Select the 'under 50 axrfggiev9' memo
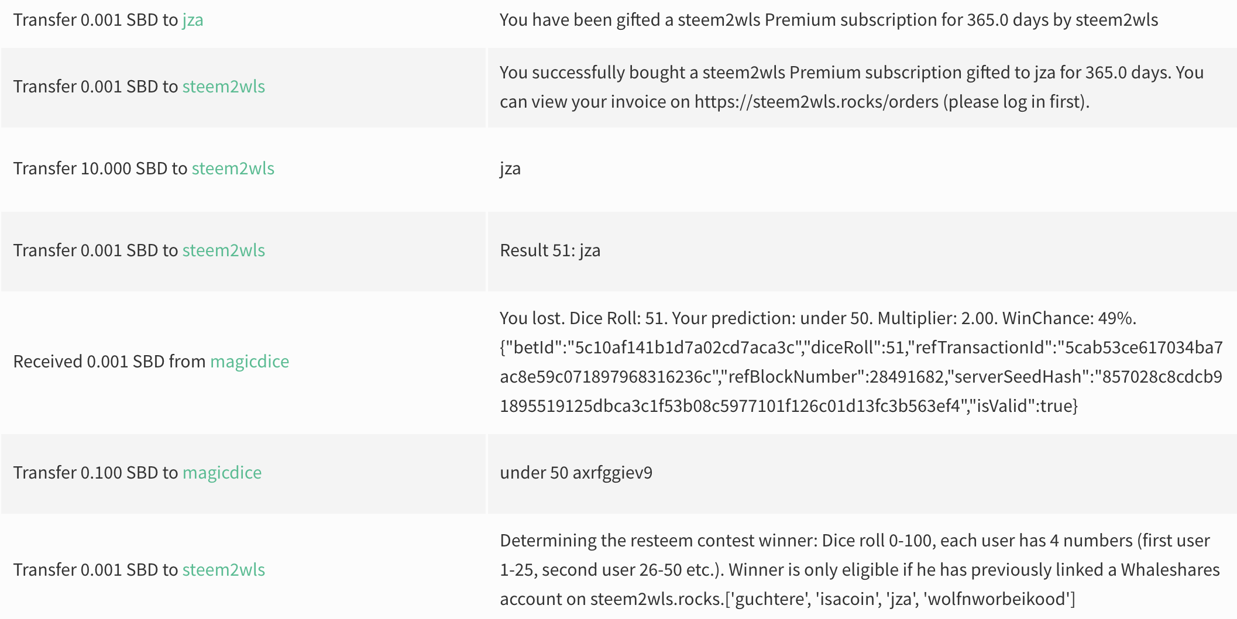 coord(576,473)
